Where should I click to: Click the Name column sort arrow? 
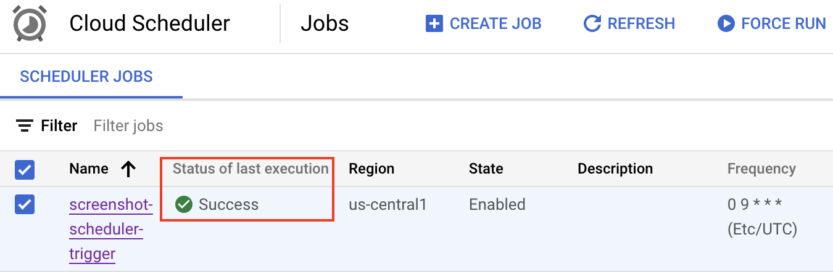pyautogui.click(x=128, y=169)
